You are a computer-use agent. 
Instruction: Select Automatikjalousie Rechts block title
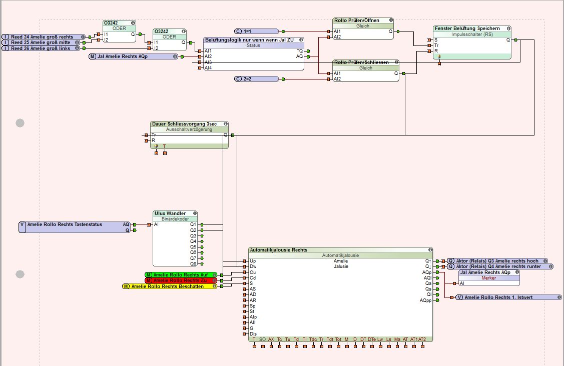tap(278, 250)
